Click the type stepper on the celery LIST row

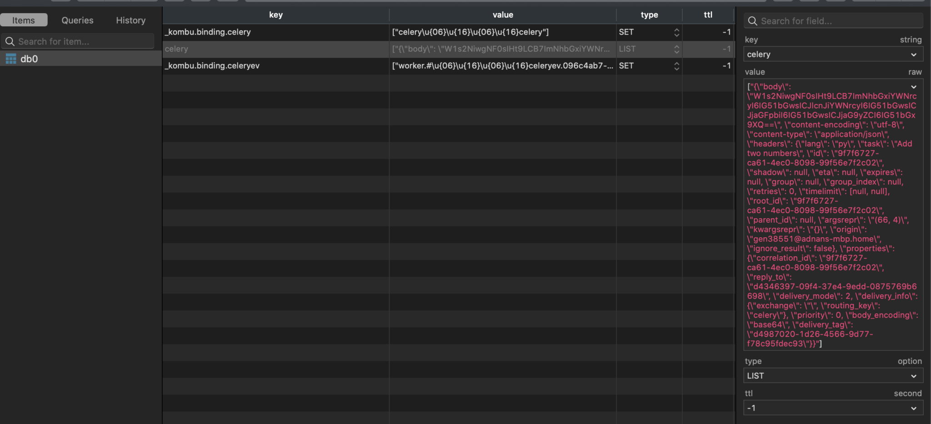pyautogui.click(x=676, y=49)
